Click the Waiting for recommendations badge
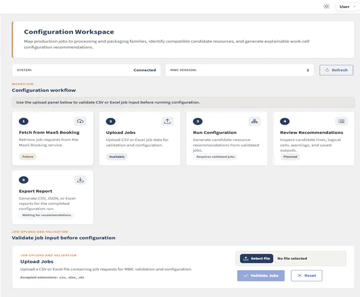 click(47, 215)
